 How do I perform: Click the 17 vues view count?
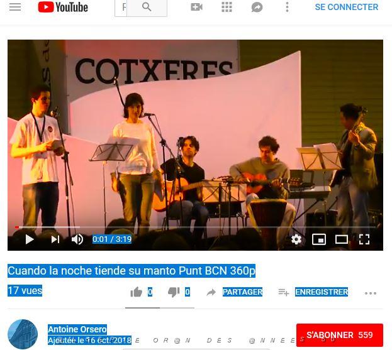point(25,290)
